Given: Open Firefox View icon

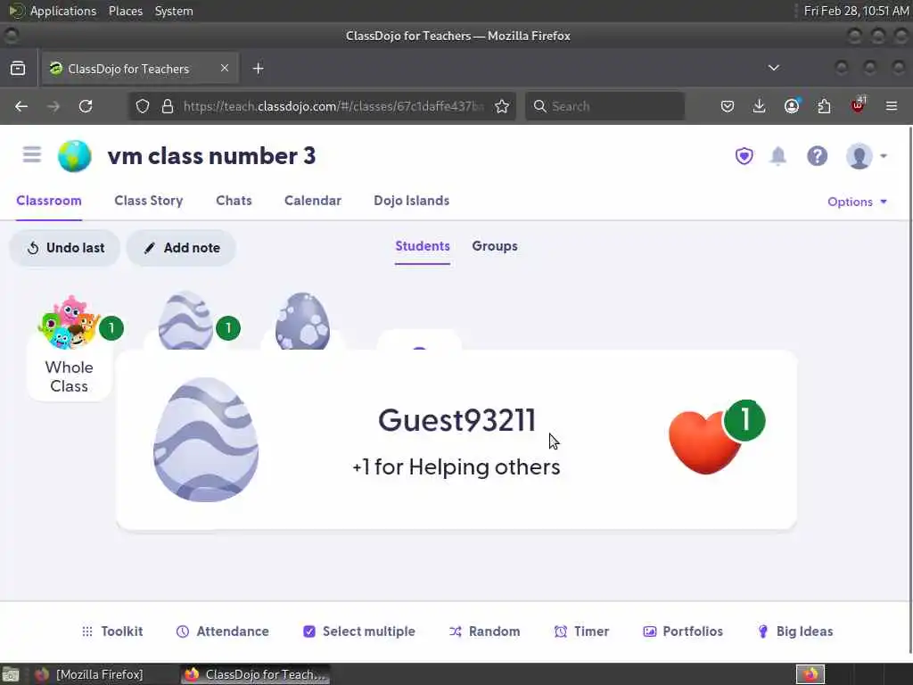Looking at the screenshot, I should [x=18, y=68].
